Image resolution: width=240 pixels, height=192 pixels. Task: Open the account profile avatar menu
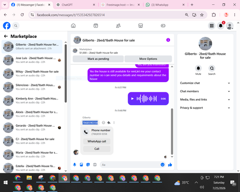point(230,25)
